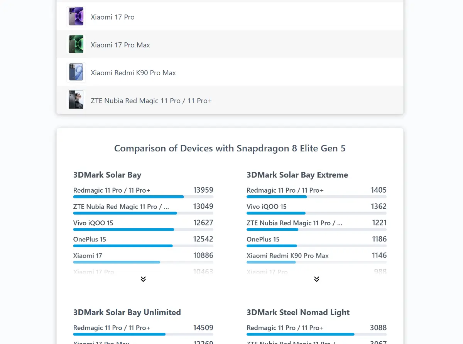Image resolution: width=463 pixels, height=344 pixels.
Task: Click Redmagic 11 Pro Steel Nomad Light bar
Action: (x=300, y=334)
